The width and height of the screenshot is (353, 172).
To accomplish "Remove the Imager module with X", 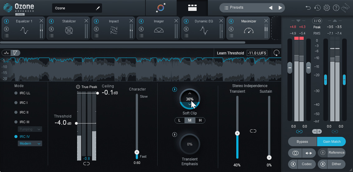I will point(176,21).
